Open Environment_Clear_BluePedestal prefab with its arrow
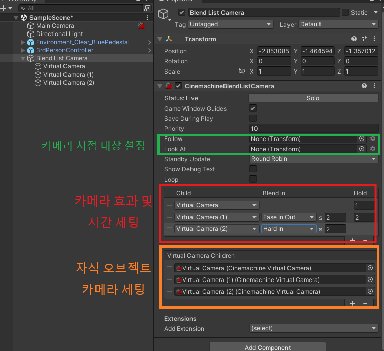The image size is (384, 351). click(150, 42)
